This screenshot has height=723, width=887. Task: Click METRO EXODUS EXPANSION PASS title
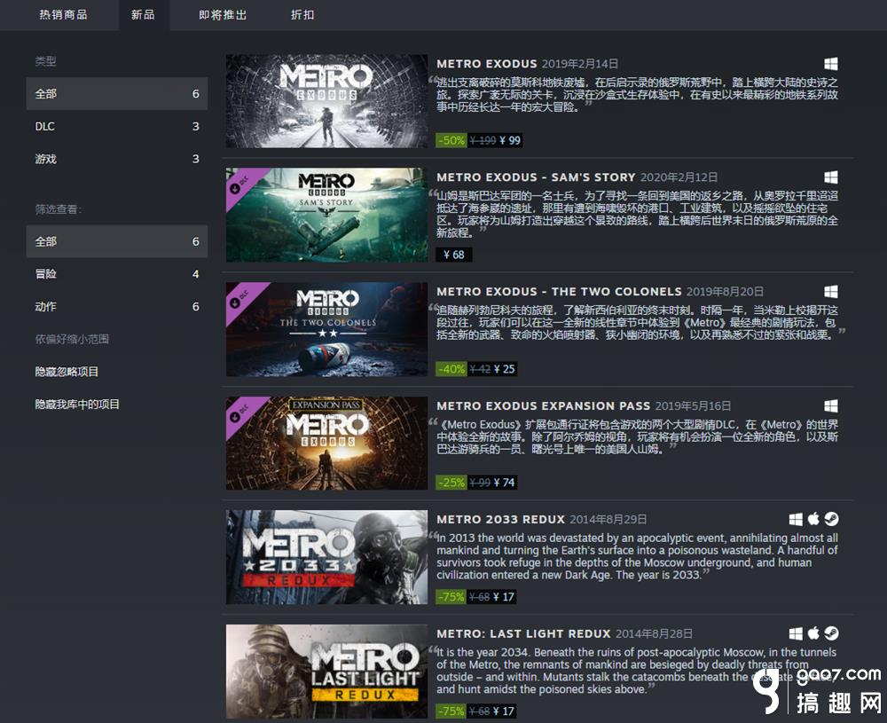[x=543, y=405]
